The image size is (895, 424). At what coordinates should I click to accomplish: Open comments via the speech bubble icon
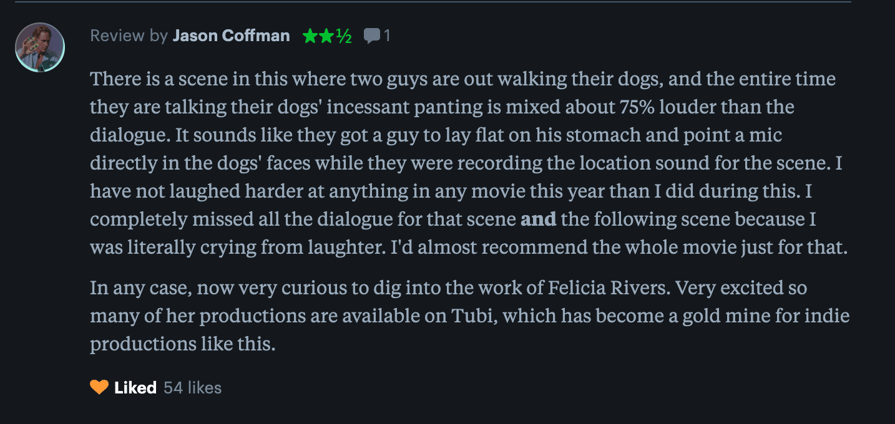pos(372,36)
